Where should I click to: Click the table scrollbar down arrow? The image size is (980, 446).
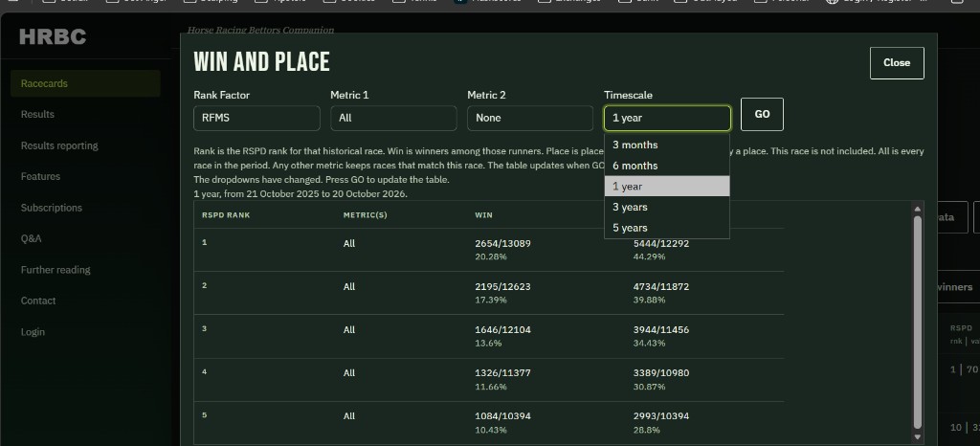tap(918, 436)
